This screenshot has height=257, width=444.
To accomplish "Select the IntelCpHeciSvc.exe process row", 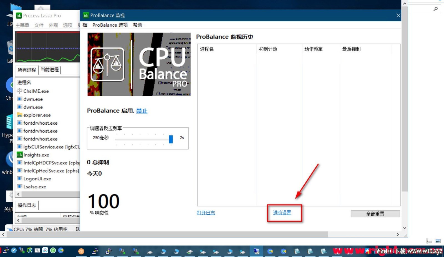I will [48, 171].
